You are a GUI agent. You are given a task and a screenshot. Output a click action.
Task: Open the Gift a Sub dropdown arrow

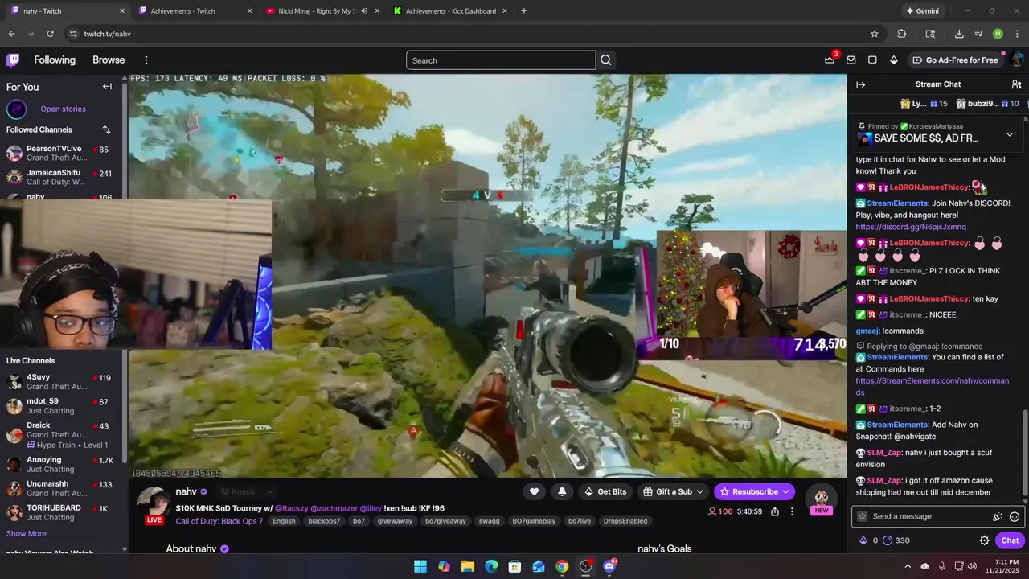(699, 491)
